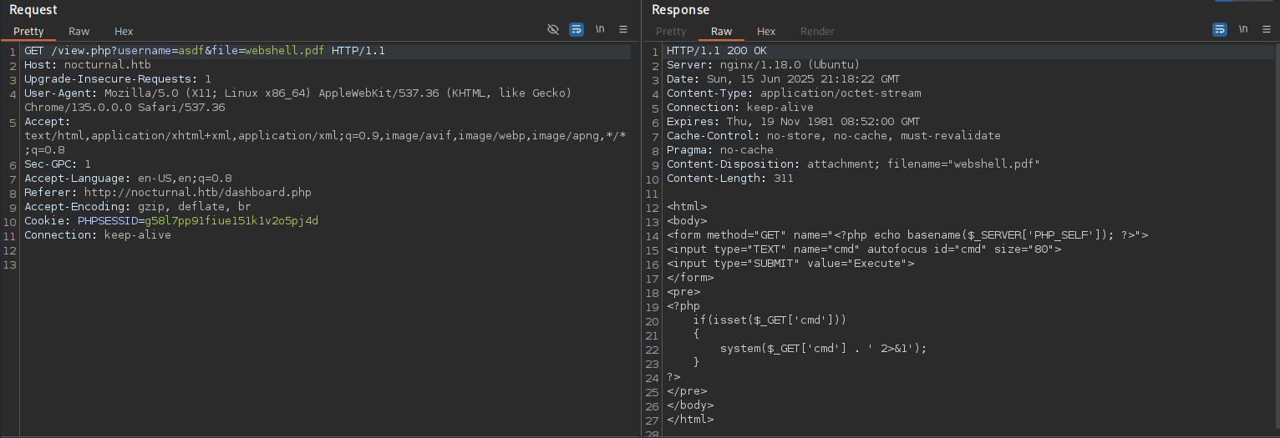Click the 'Cache-Control: no-store, no-cache' header
This screenshot has height=438, width=1280.
tap(833, 136)
